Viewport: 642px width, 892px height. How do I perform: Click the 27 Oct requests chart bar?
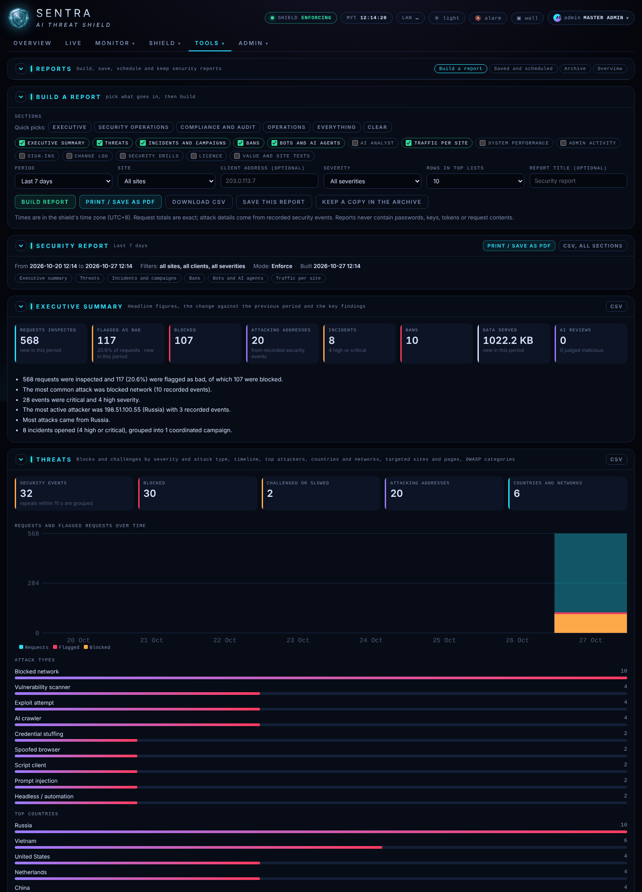click(x=590, y=583)
